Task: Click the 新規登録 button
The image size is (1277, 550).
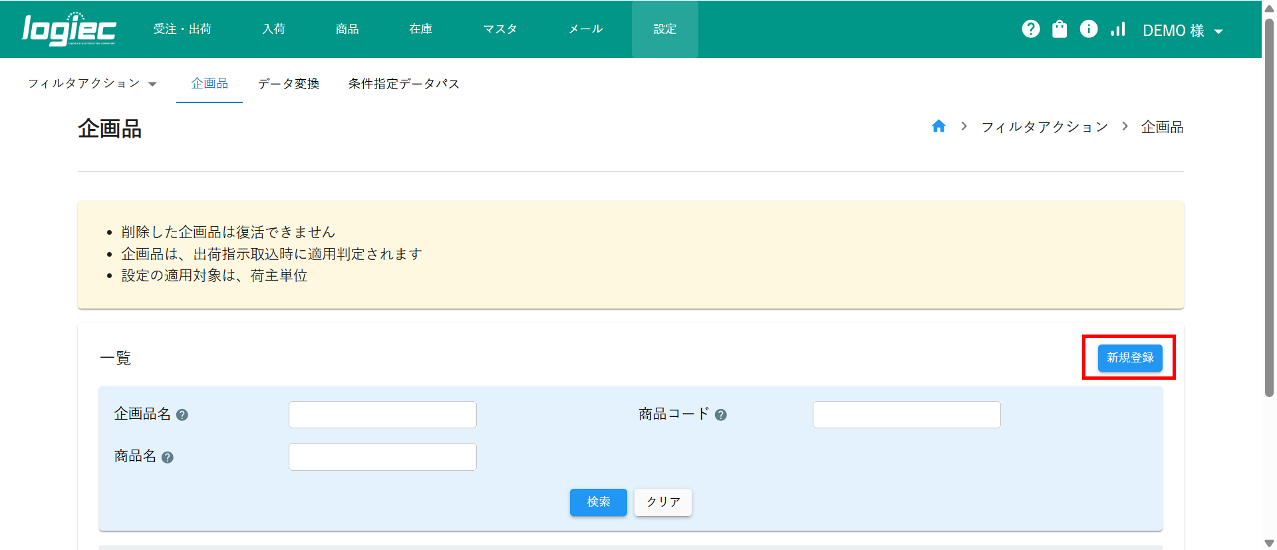Action: tap(1129, 358)
